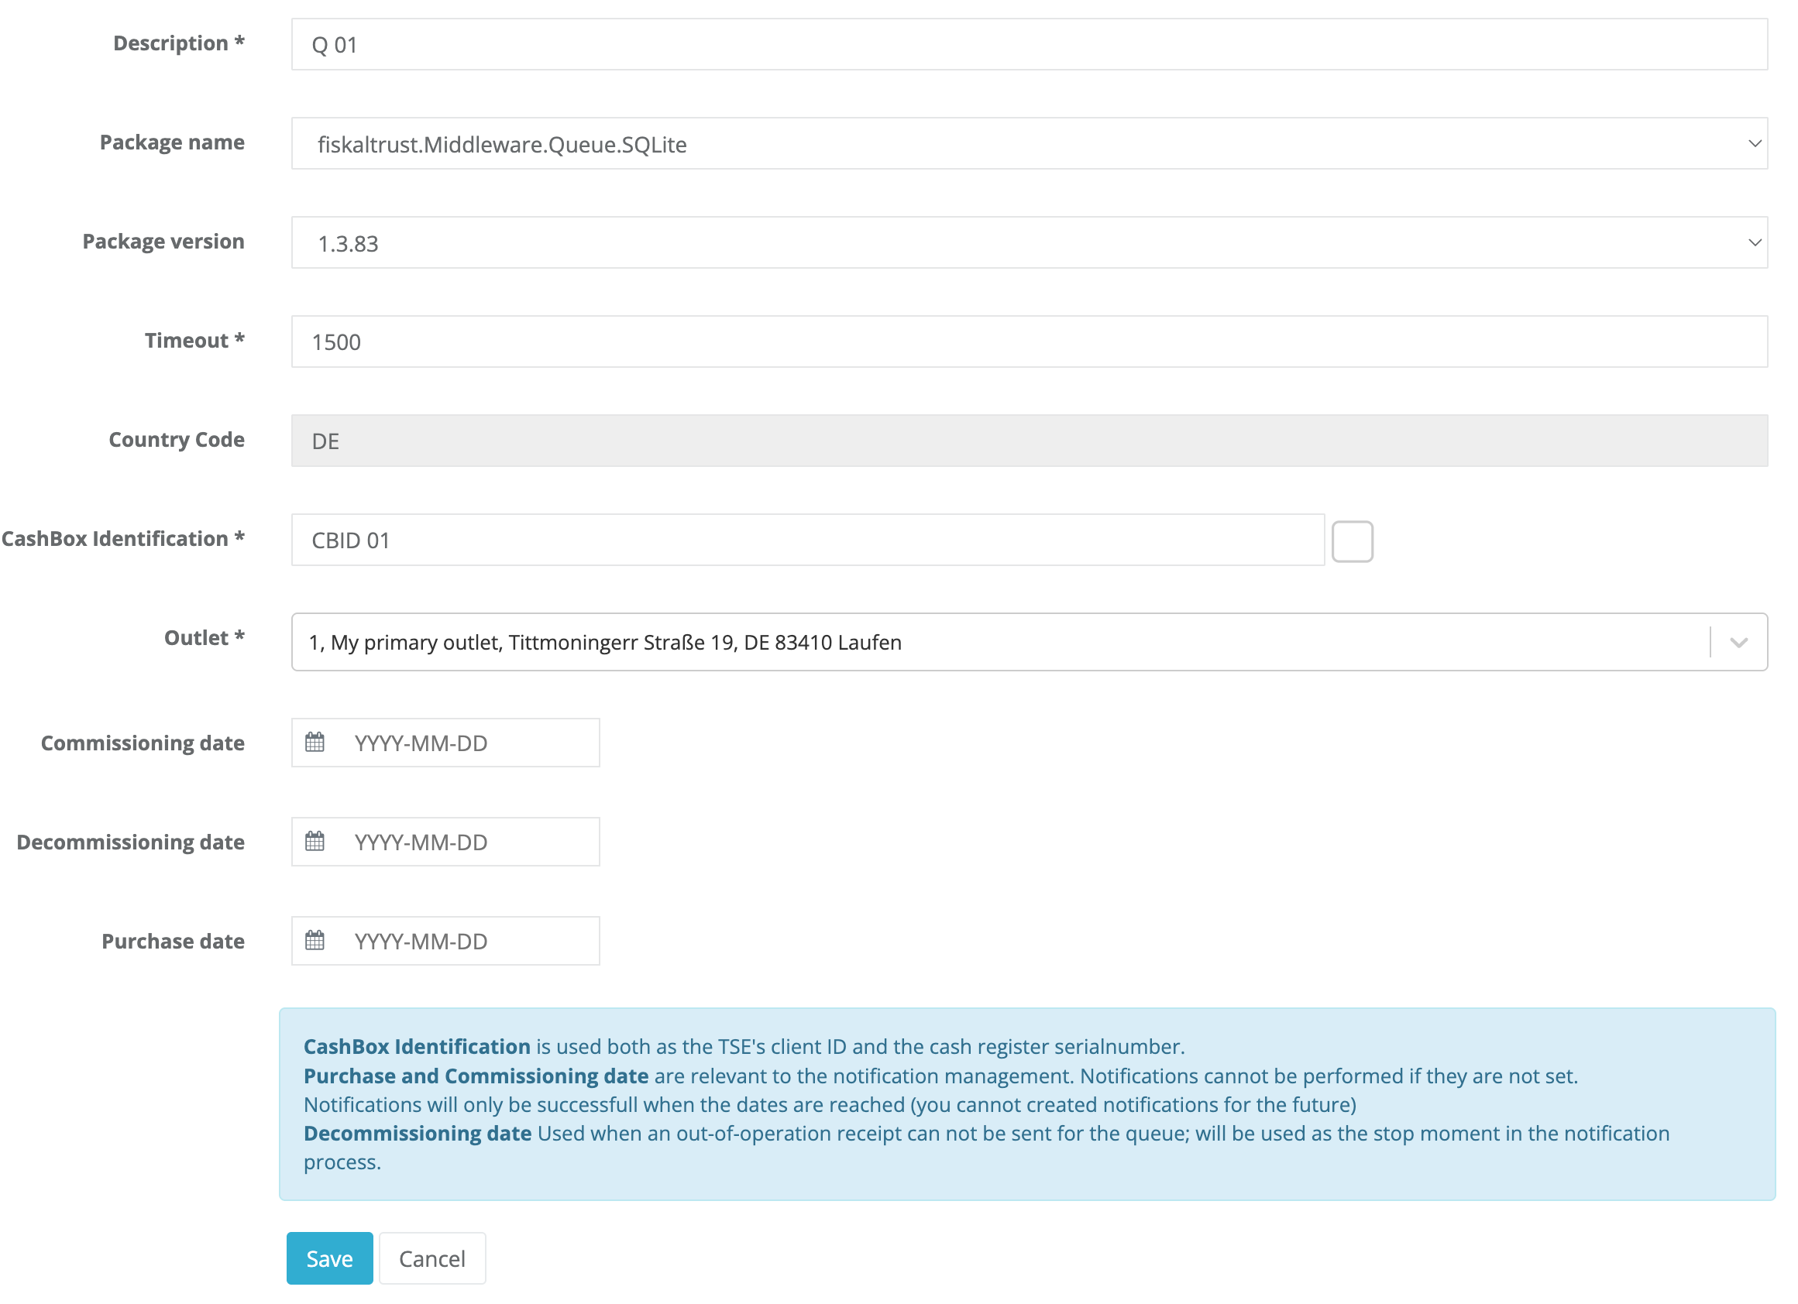
Task: Click the "Country Code" label
Action: point(176,439)
